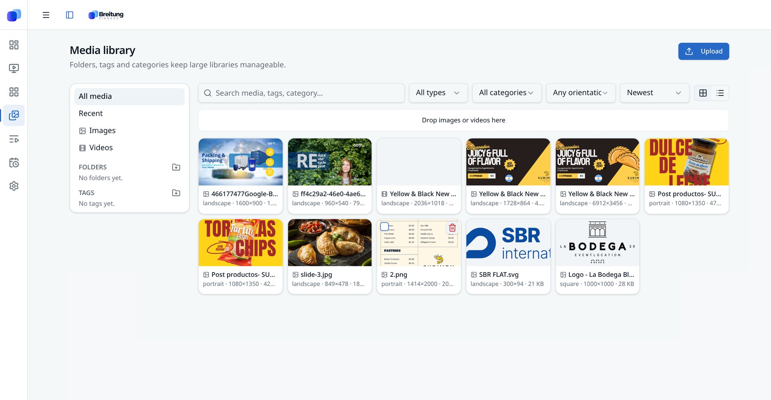
Task: Click the file name ff4c29a2-46e0-4ae6...
Action: pos(333,194)
